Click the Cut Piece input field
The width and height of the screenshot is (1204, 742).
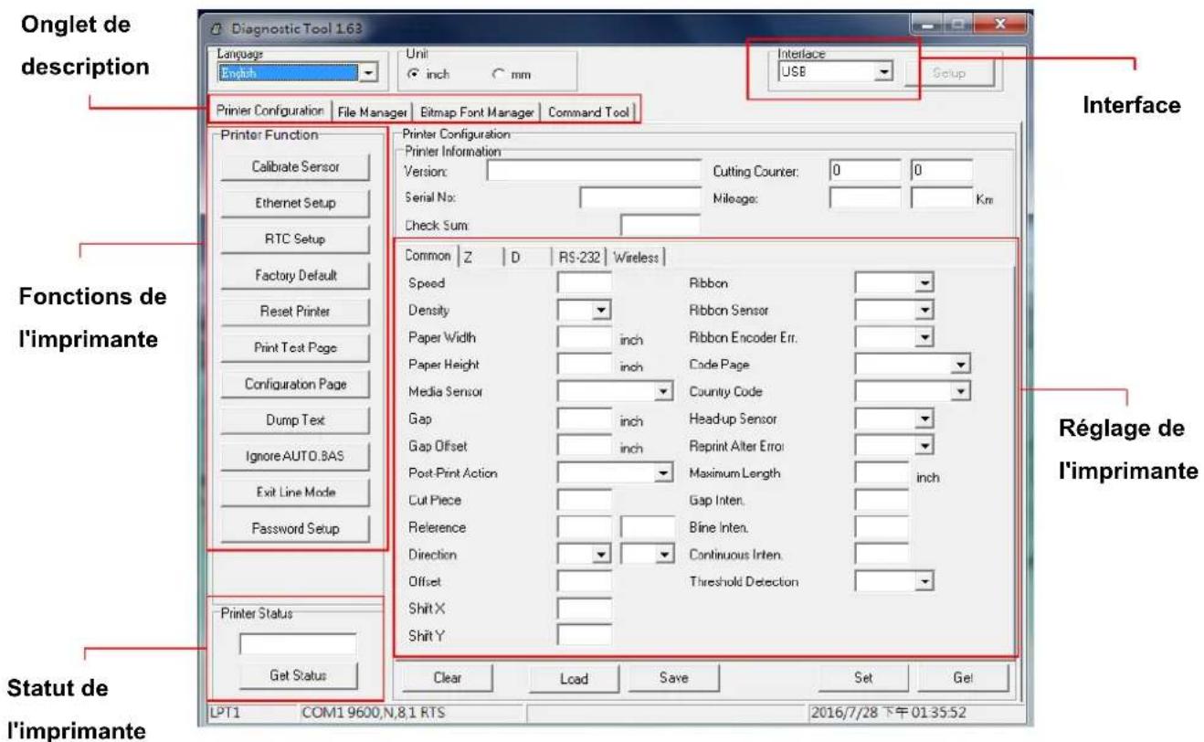[x=584, y=500]
